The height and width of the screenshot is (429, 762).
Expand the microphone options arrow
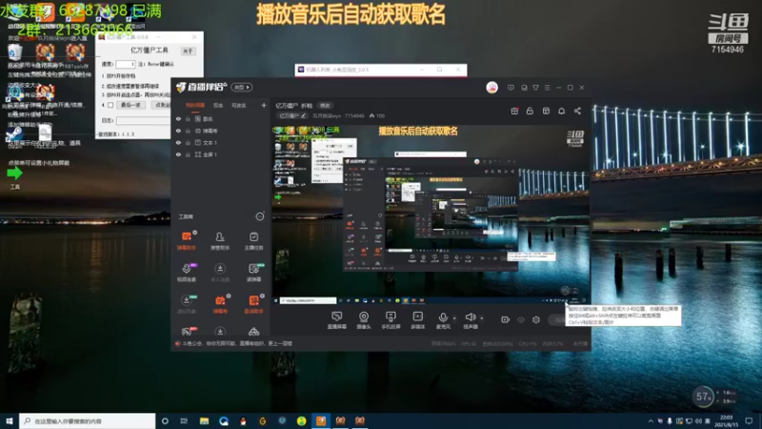pyautogui.click(x=454, y=318)
